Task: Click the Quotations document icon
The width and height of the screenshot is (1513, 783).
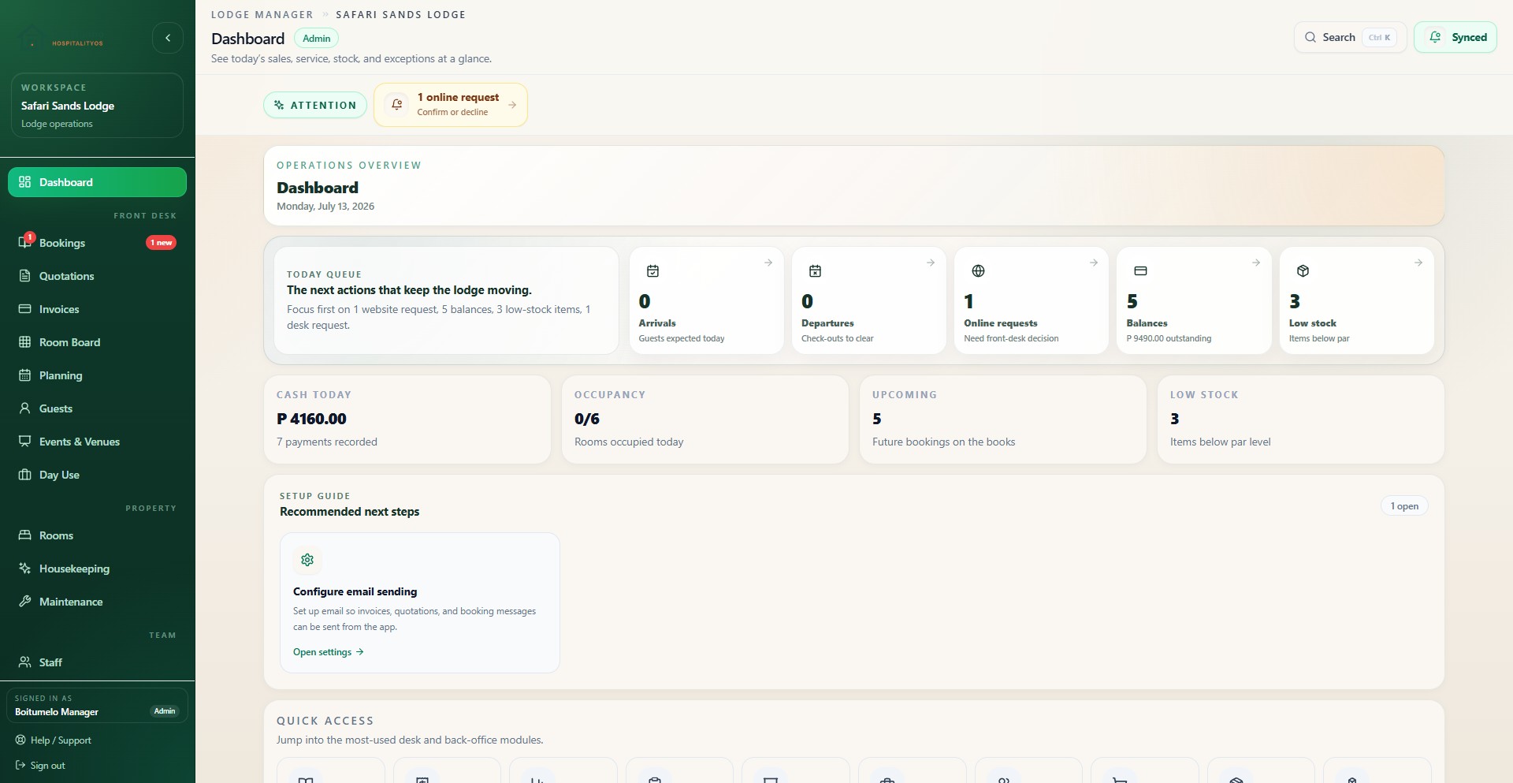Action: point(24,276)
